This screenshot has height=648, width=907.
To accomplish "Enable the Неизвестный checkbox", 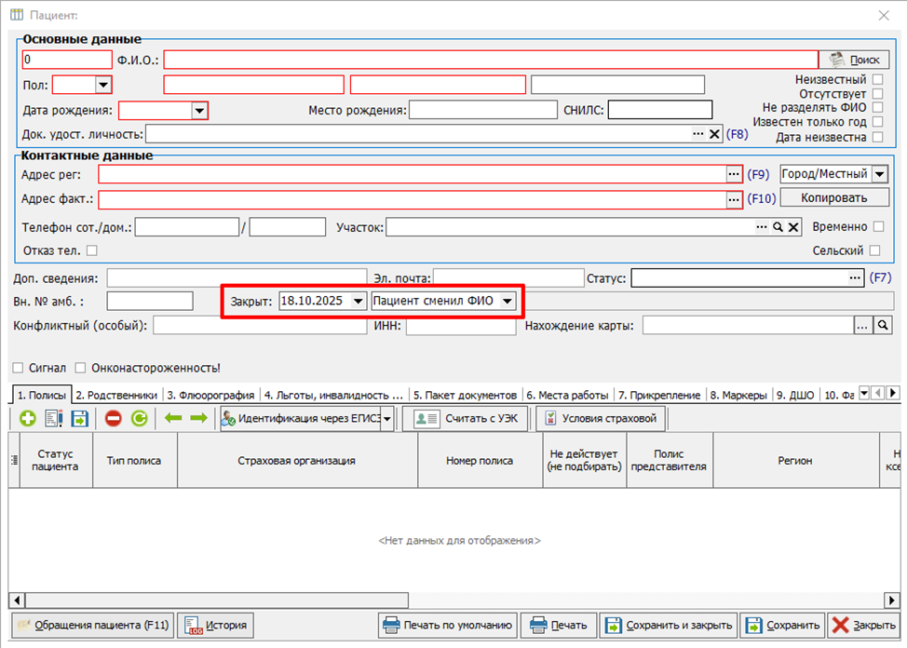I will click(x=877, y=80).
